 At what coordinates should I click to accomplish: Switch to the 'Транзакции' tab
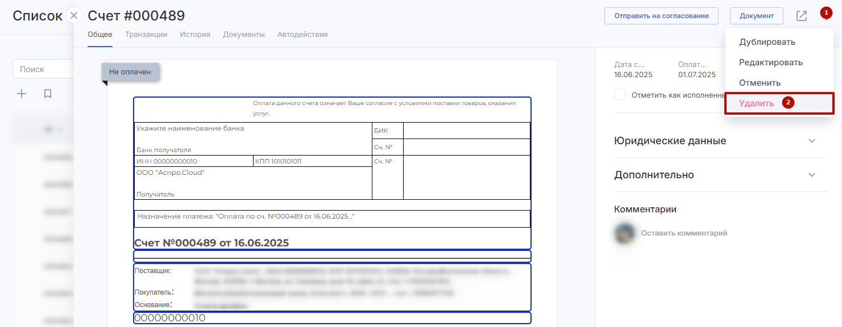146,35
